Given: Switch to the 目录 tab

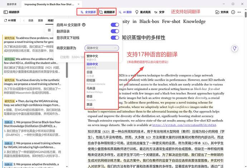Looking at the screenshot, I should point(31,20).
